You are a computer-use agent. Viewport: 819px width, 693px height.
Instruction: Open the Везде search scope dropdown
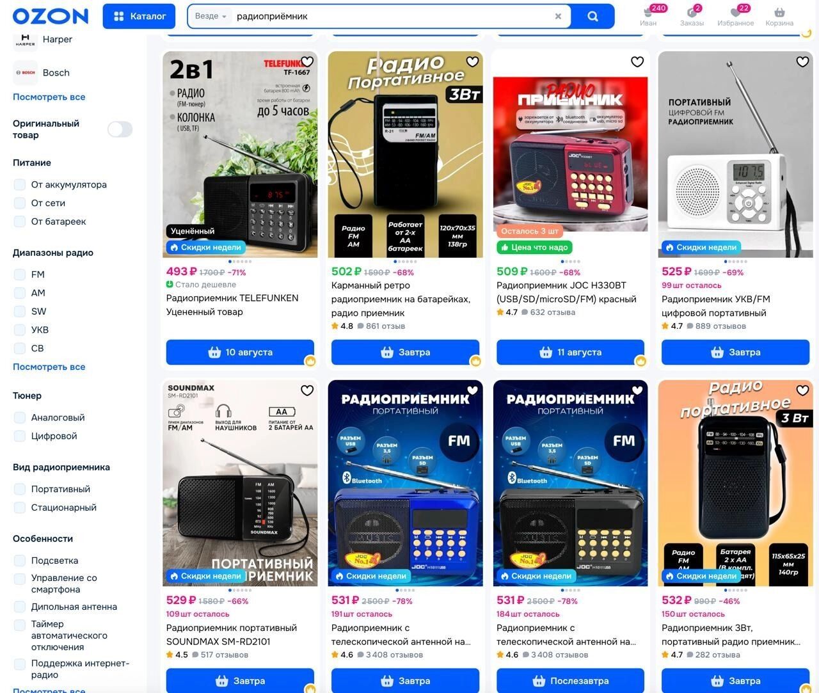tap(211, 16)
